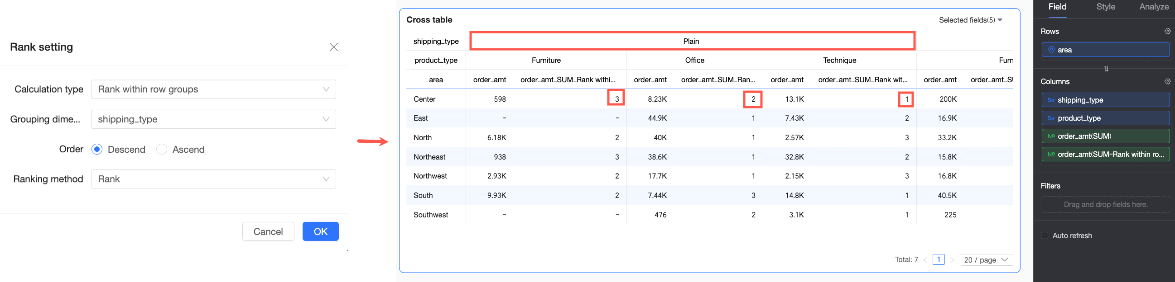
Task: Close the Rank setting dialog
Action: (x=333, y=47)
